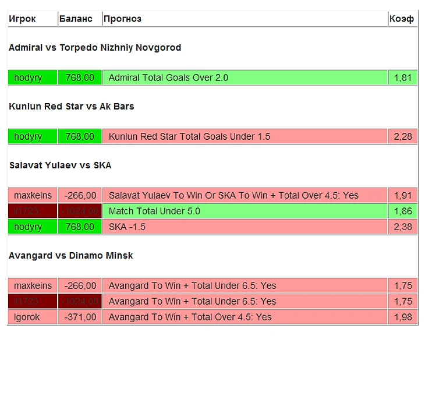Click balance -1024,00 in the Match Total Under row

pyautogui.click(x=80, y=211)
